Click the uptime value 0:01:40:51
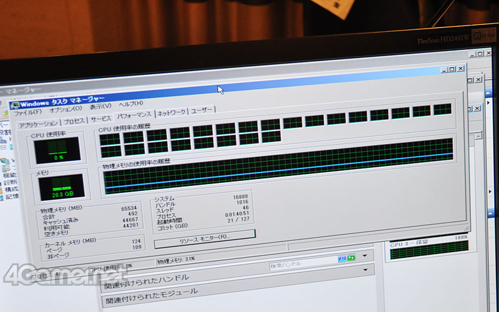 coord(237,214)
